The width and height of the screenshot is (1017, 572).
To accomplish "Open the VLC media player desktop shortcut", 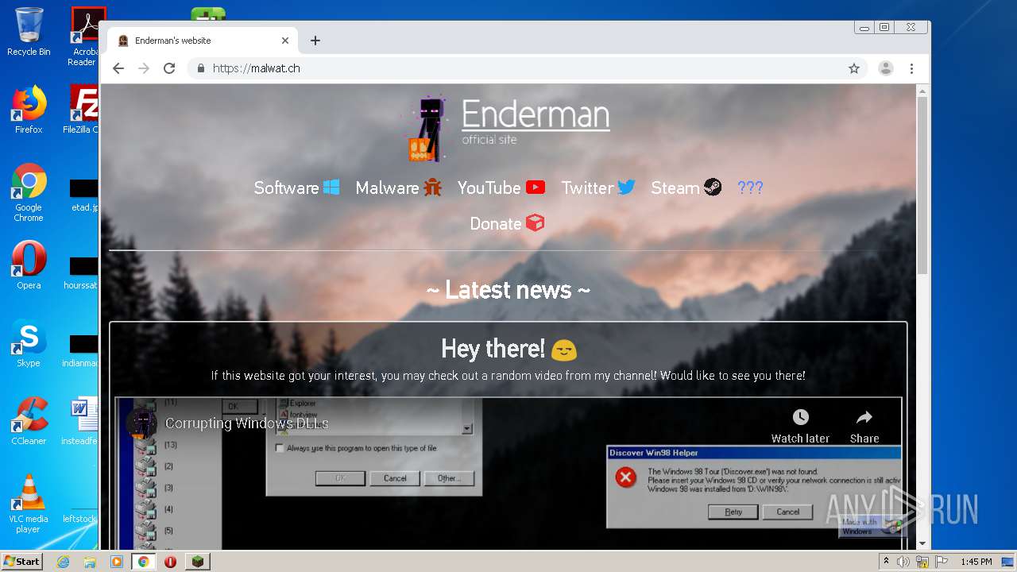I will click(29, 504).
